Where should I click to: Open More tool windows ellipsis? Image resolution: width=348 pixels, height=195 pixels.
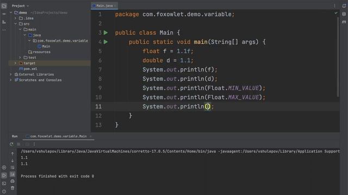(4, 30)
